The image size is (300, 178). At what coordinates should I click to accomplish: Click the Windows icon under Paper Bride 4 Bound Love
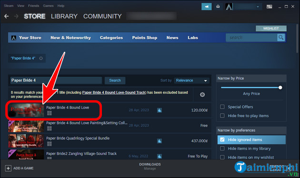point(50,113)
